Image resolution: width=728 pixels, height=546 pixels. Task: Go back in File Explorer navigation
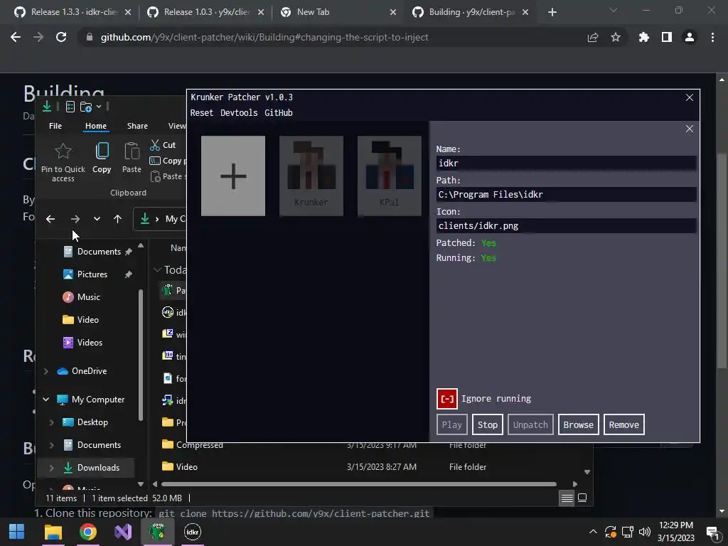click(50, 219)
